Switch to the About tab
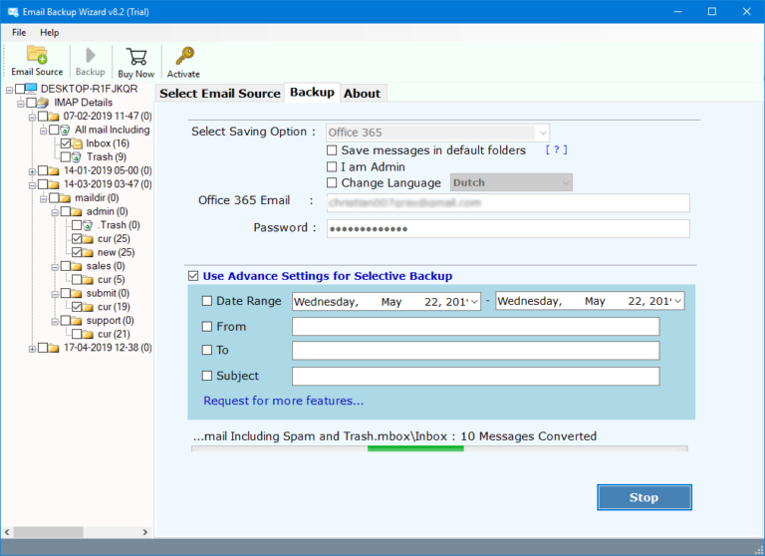 coord(362,94)
